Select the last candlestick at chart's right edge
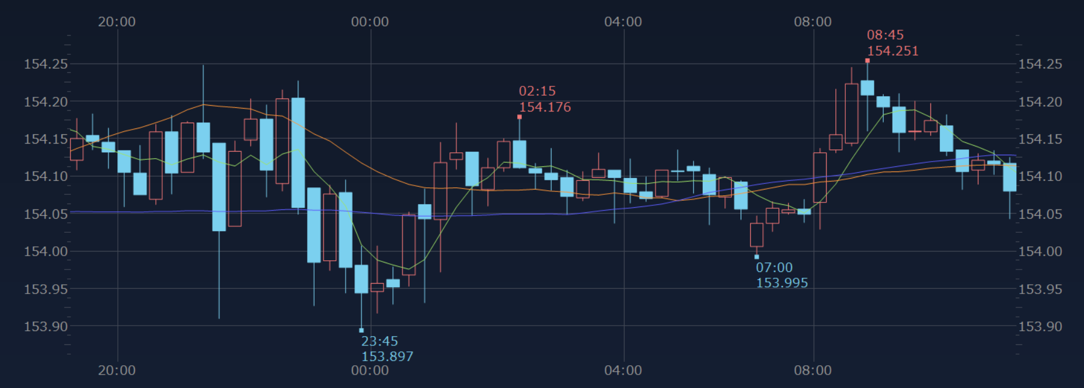The height and width of the screenshot is (388, 1084). tap(1009, 177)
